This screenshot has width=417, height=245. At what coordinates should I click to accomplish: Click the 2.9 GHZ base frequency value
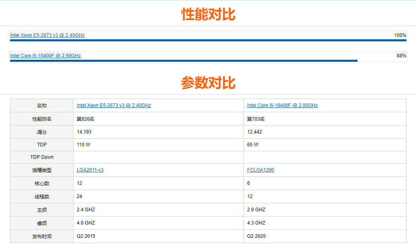pyautogui.click(x=256, y=210)
